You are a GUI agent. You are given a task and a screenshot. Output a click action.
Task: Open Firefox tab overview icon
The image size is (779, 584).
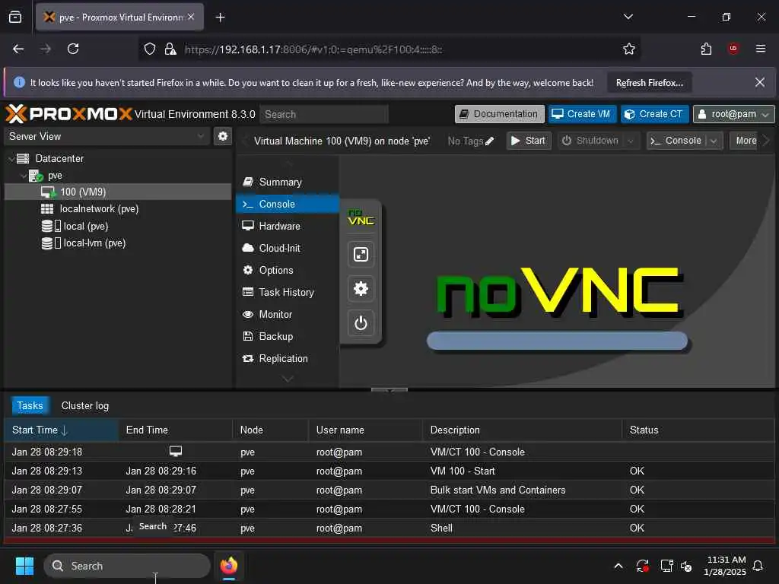pos(15,17)
